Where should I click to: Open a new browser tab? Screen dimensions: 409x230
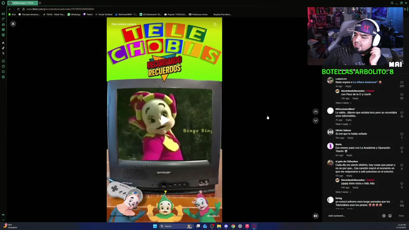tap(40, 3)
